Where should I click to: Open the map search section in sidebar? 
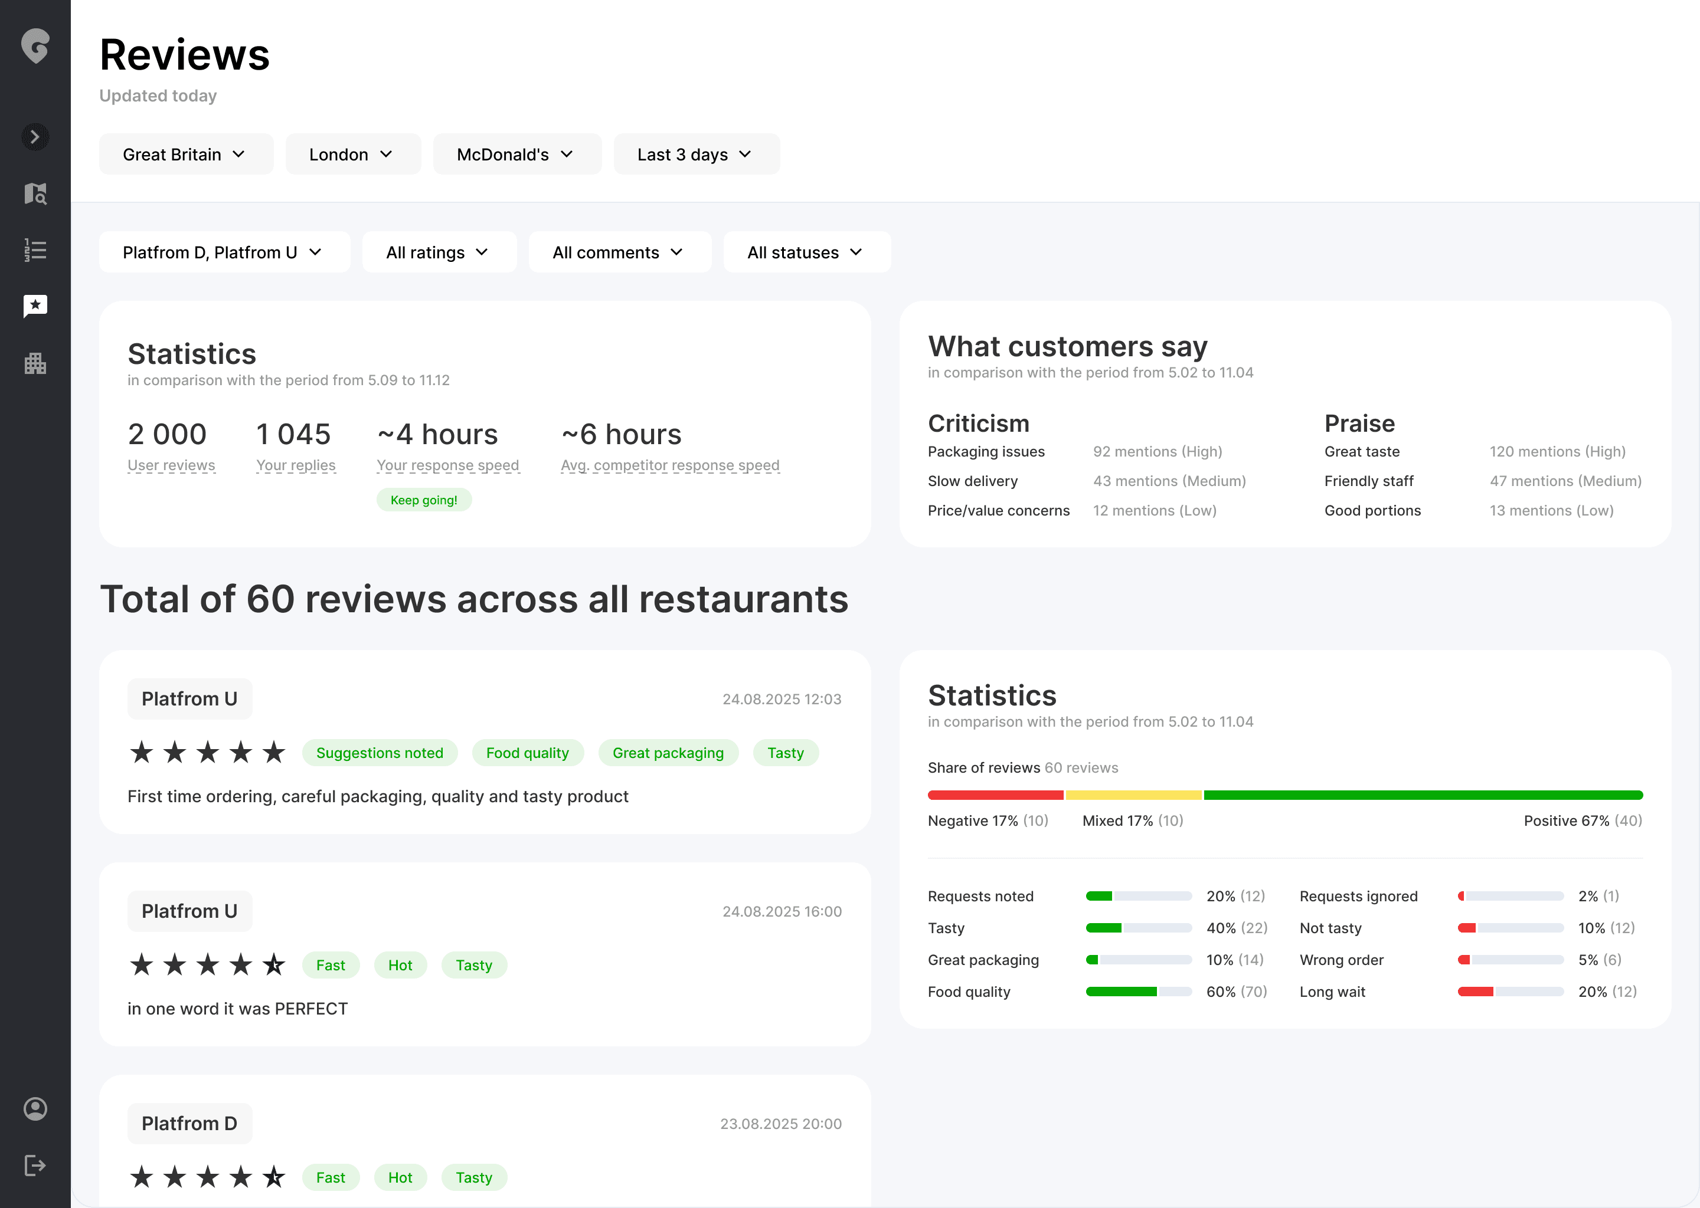35,193
